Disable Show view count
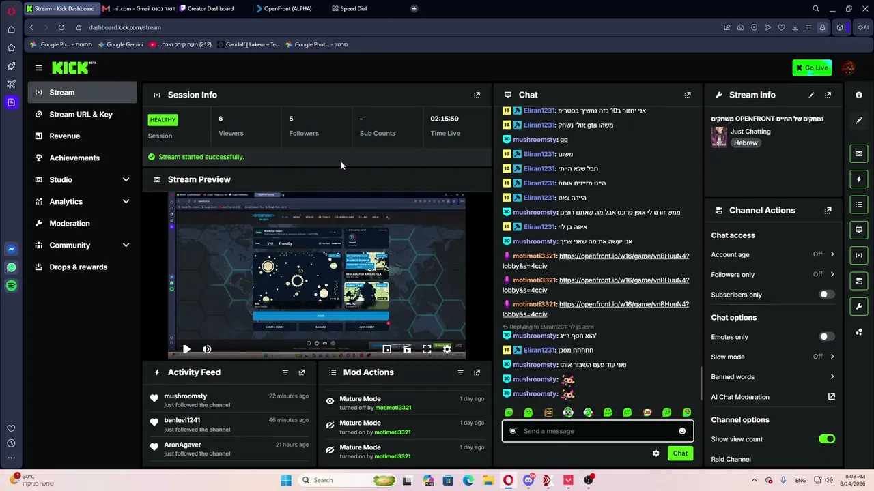874x491 pixels. point(827,439)
